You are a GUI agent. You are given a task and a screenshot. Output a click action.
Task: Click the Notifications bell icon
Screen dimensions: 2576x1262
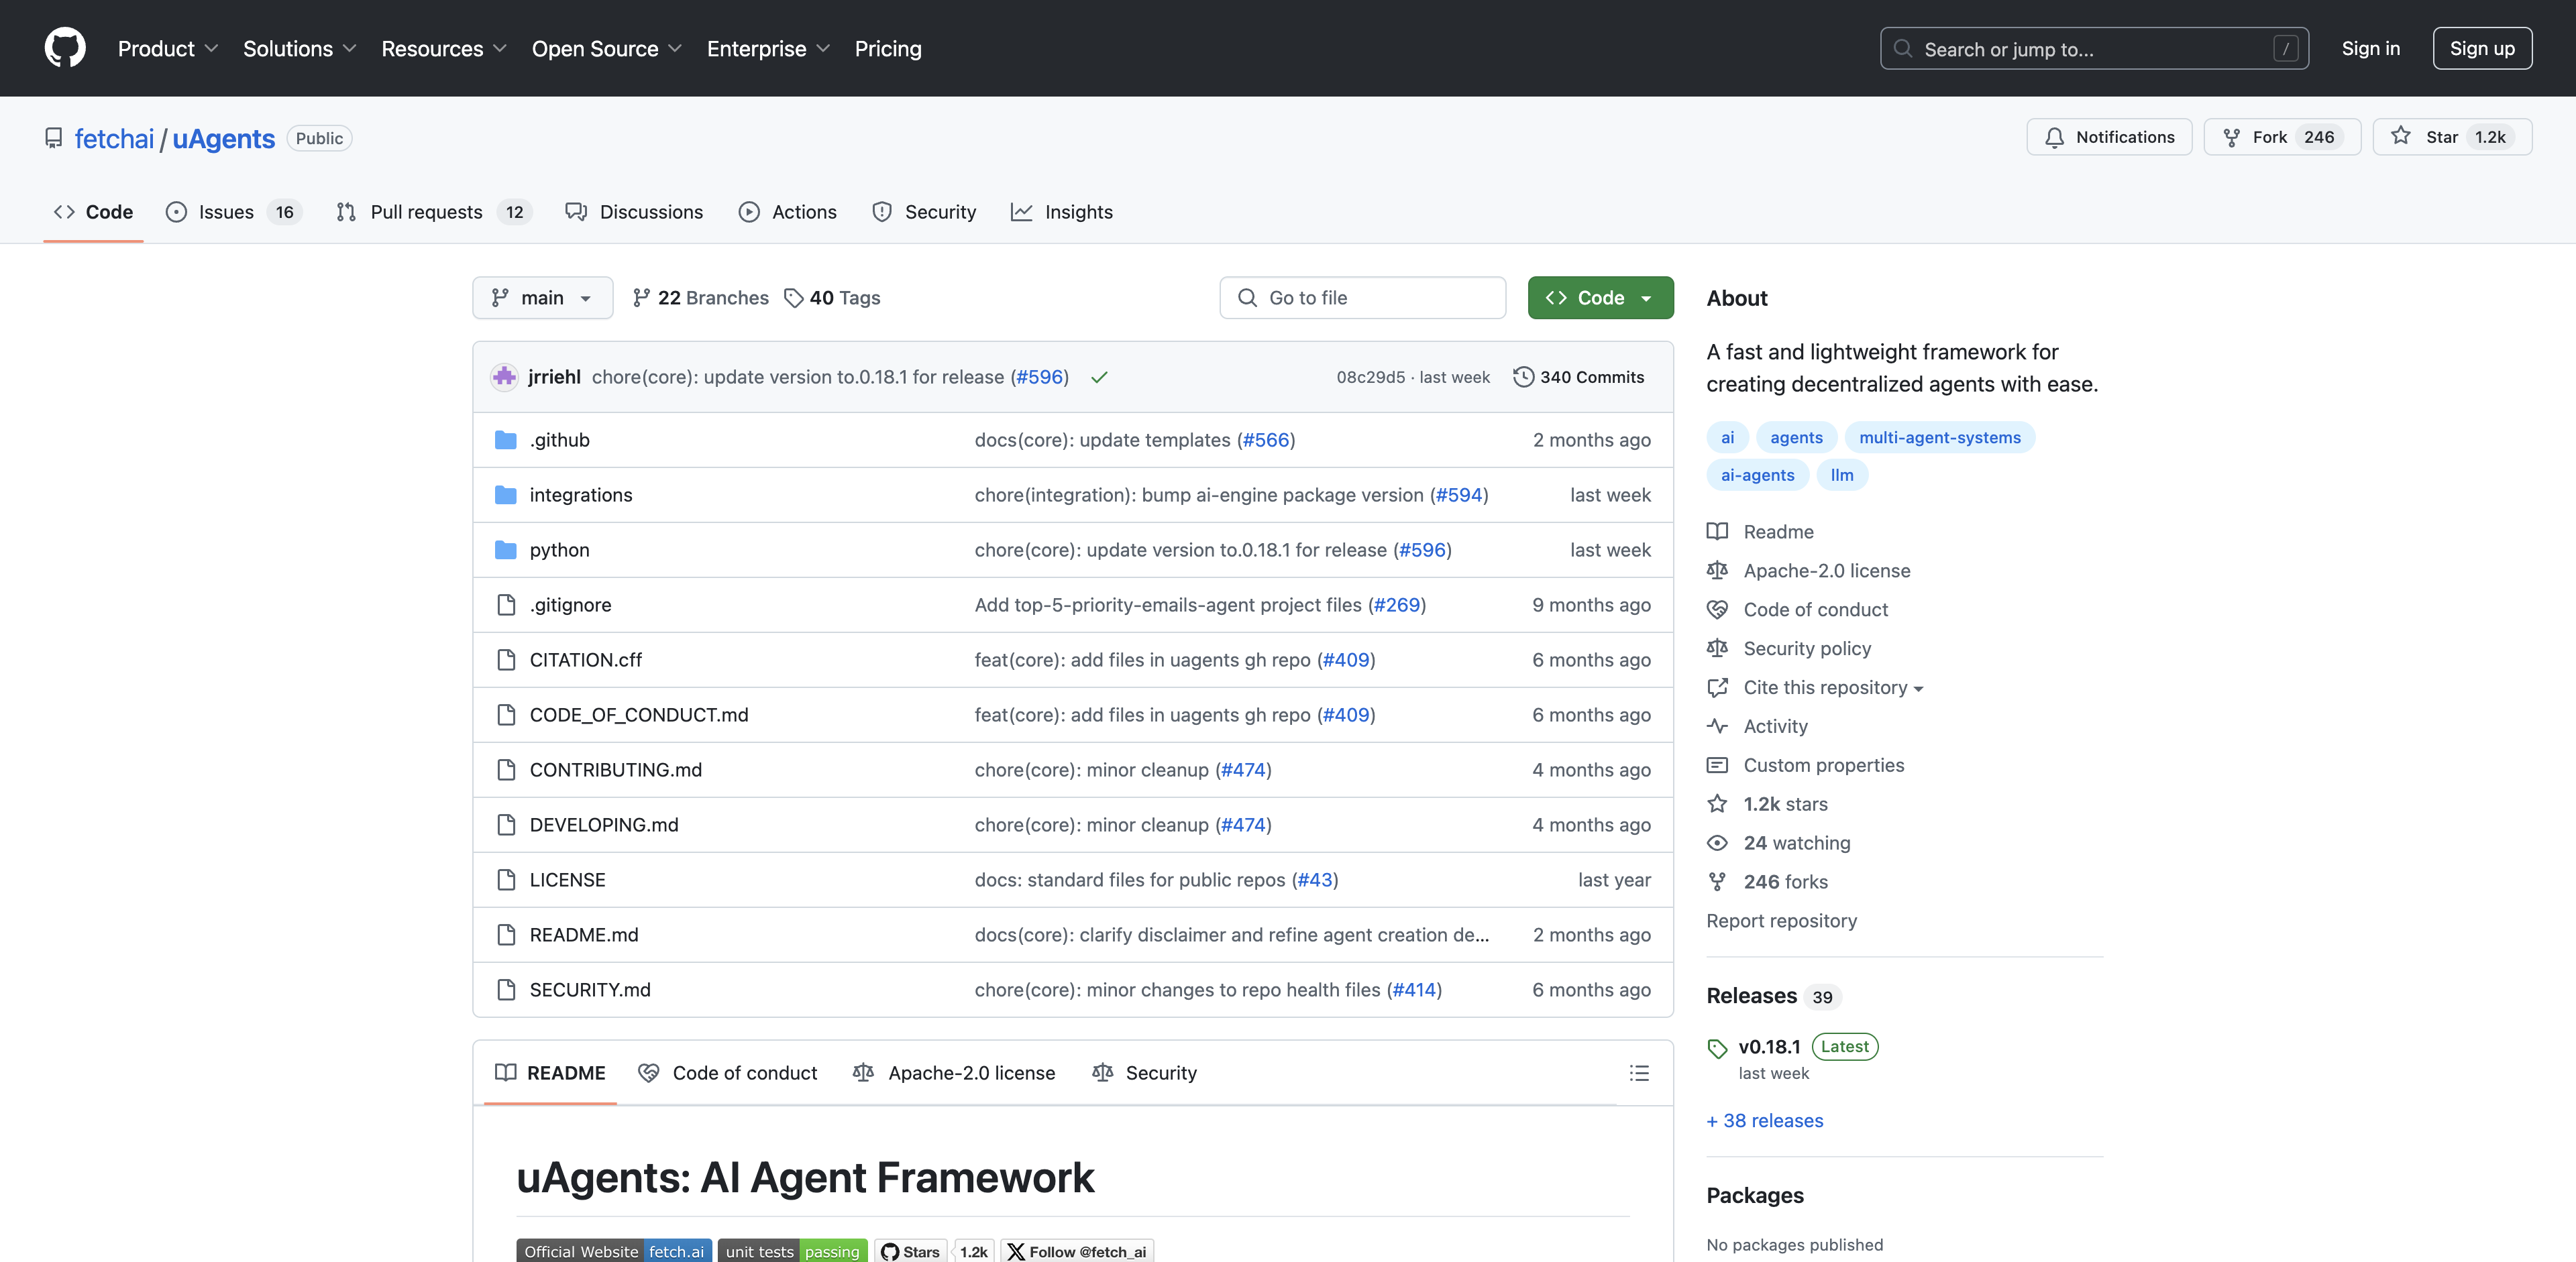(2054, 138)
